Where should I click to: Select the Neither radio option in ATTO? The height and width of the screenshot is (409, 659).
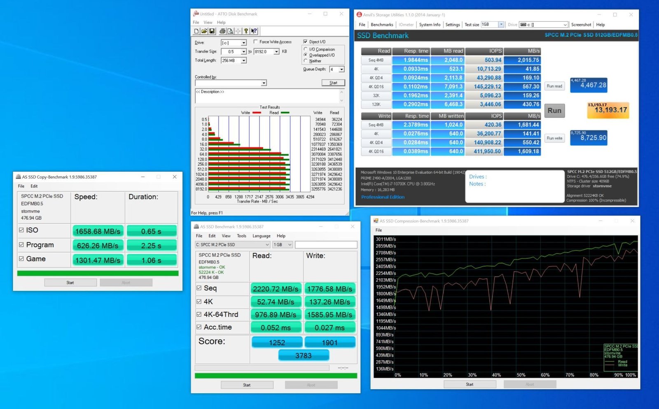(306, 60)
